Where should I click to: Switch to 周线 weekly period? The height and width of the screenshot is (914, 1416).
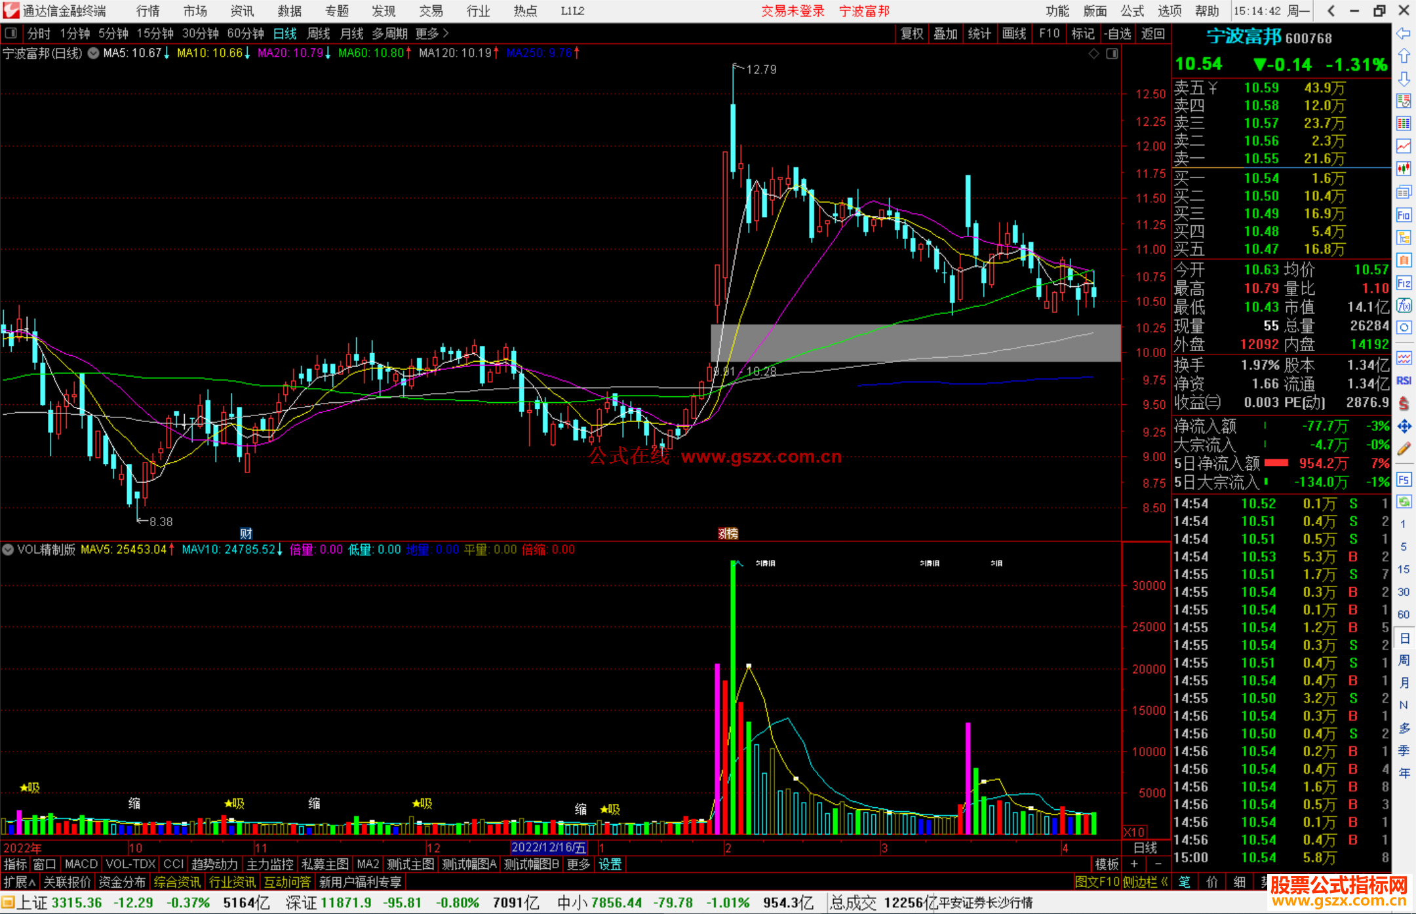pyautogui.click(x=319, y=33)
